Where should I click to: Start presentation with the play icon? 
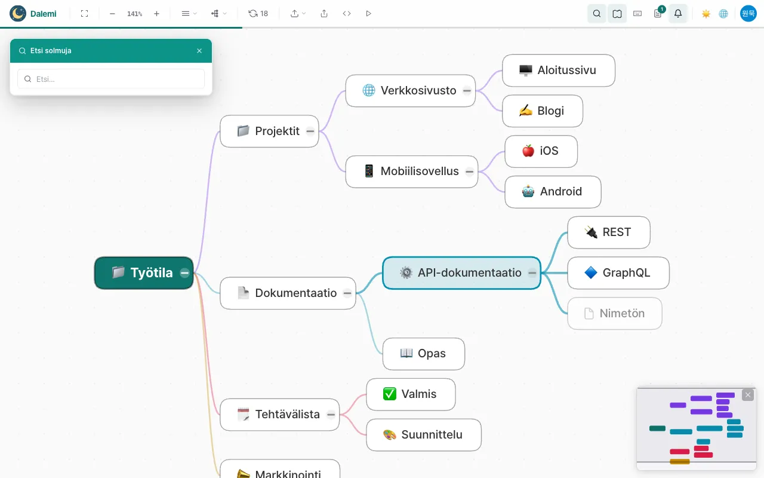[368, 14]
